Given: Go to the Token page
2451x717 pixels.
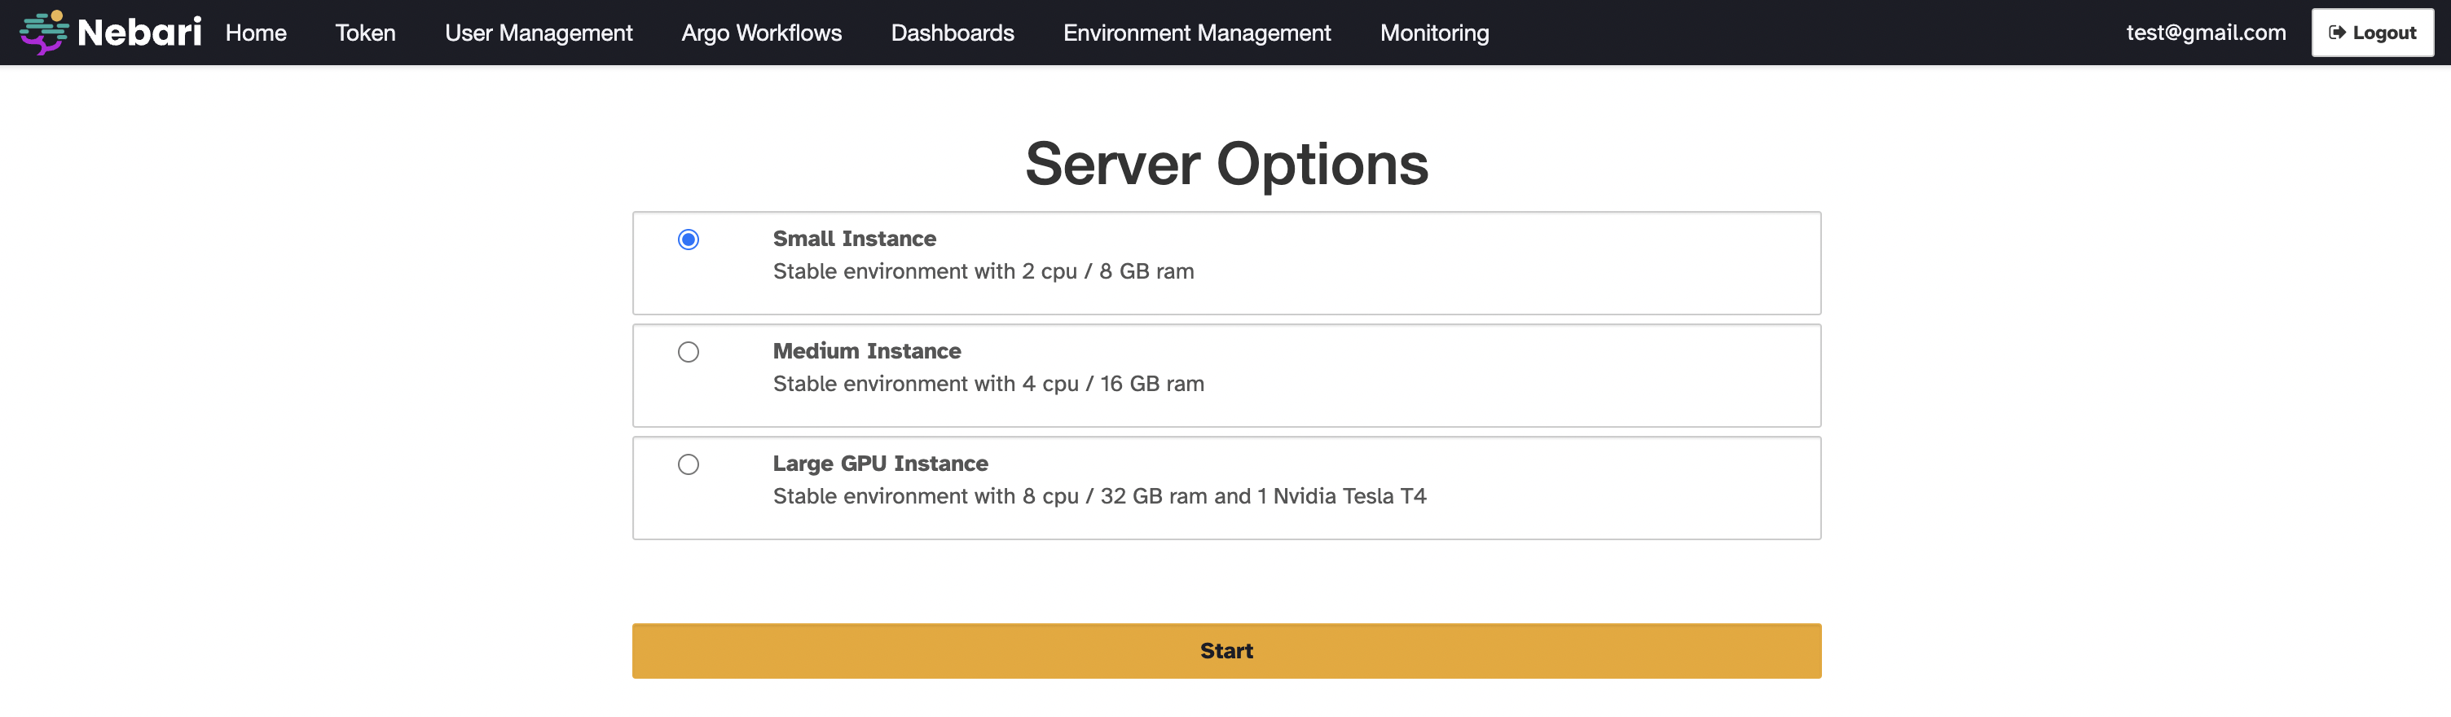Looking at the screenshot, I should 364,33.
